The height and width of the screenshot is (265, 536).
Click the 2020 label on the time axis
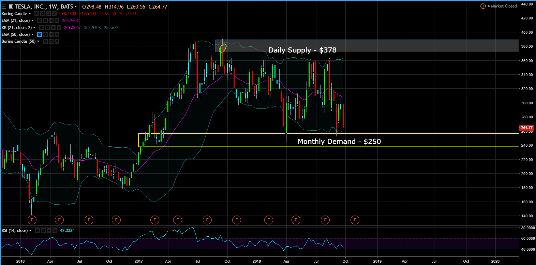[495, 261]
